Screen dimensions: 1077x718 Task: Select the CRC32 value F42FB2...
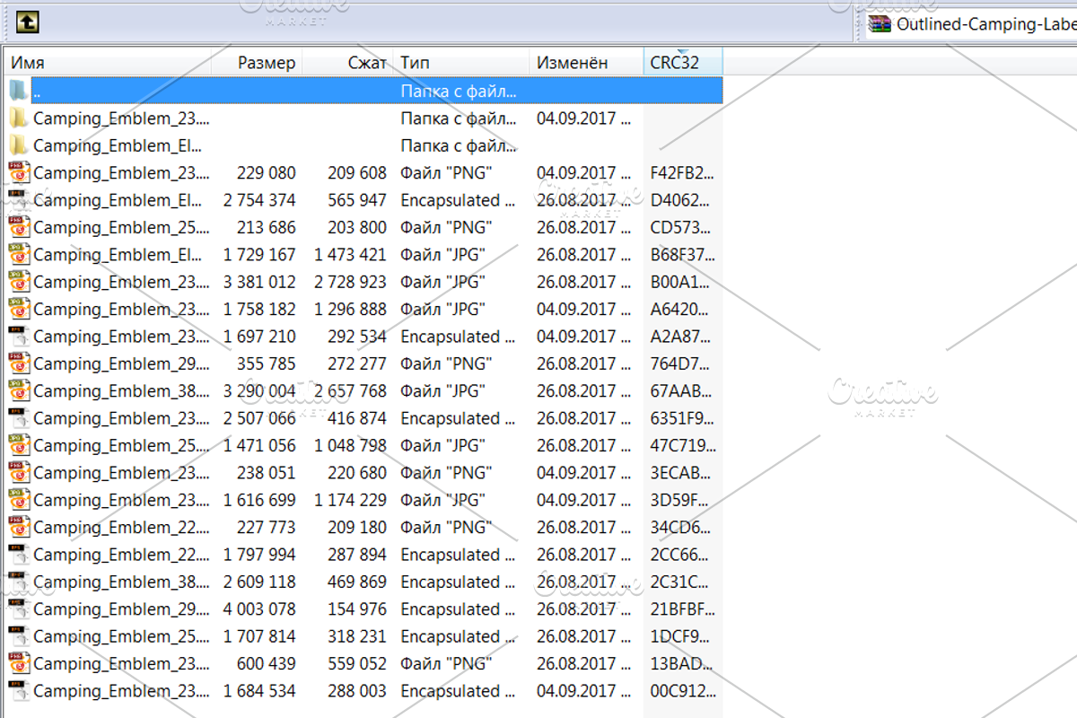pos(682,173)
